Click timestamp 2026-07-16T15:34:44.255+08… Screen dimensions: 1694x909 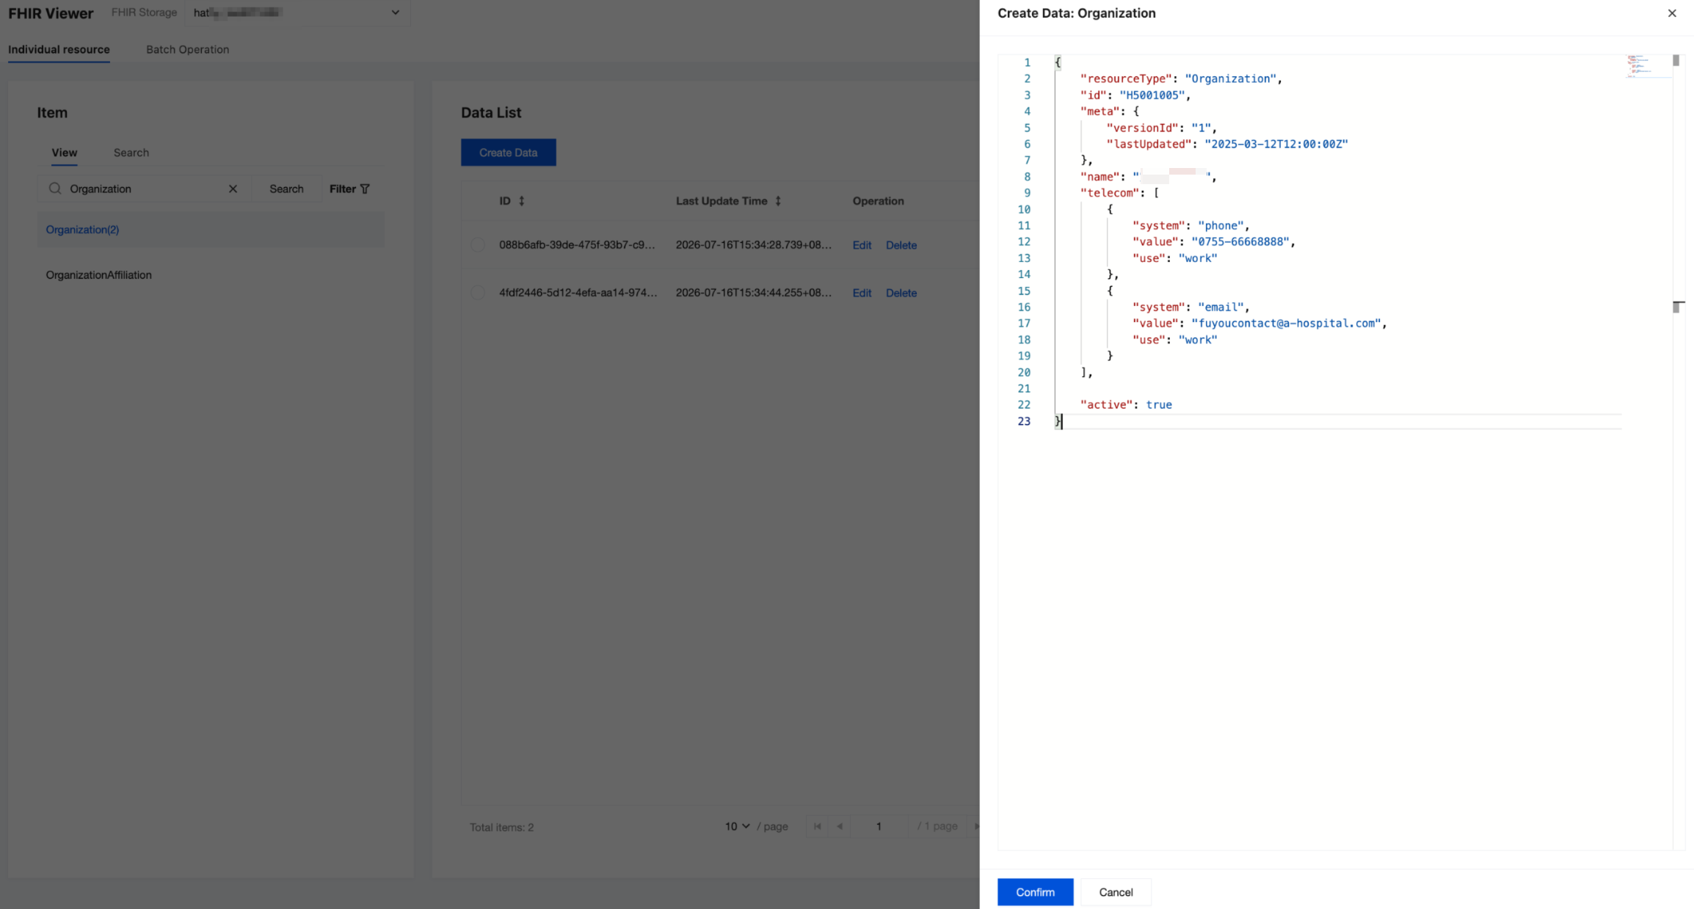[754, 293]
